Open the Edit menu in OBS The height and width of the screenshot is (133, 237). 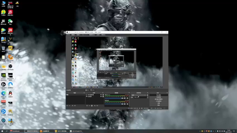pyautogui.click(x=73, y=35)
